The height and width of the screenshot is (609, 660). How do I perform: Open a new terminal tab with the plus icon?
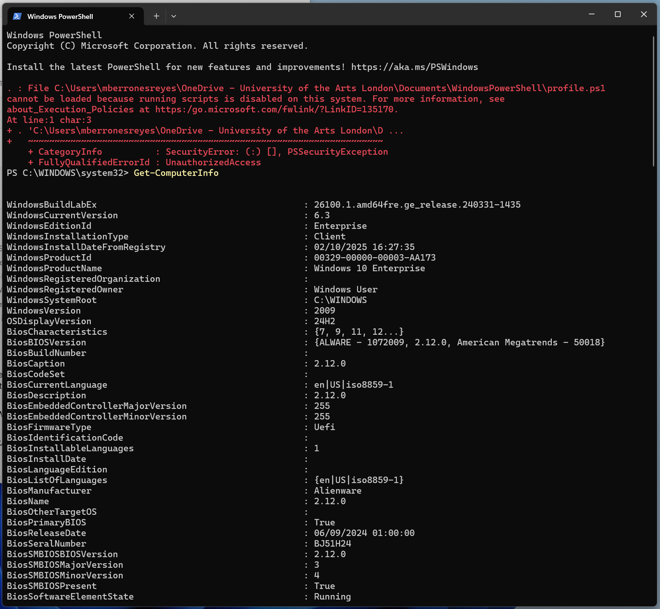(156, 16)
